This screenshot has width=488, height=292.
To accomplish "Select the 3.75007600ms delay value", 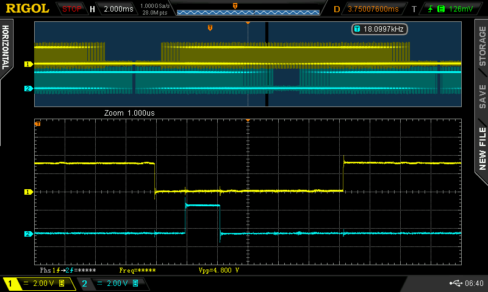I will 373,9.
